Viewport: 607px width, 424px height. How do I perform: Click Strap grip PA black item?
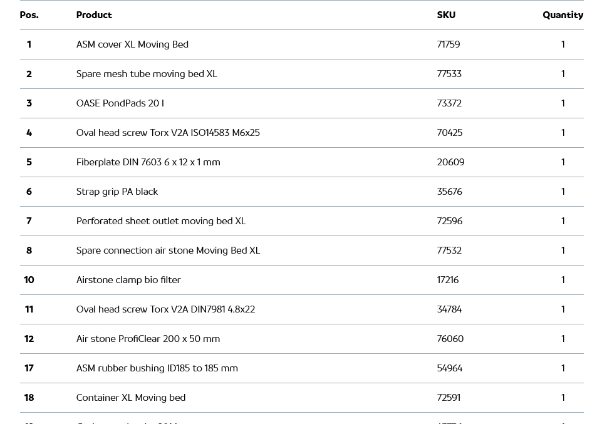click(117, 192)
